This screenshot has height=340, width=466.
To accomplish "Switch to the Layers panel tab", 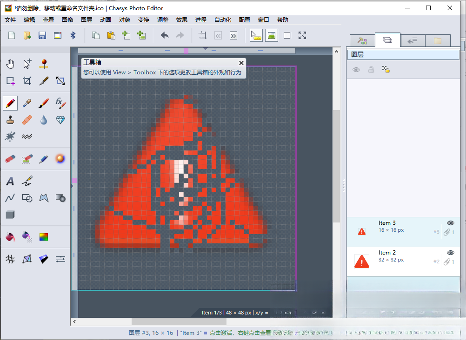I will [x=387, y=40].
